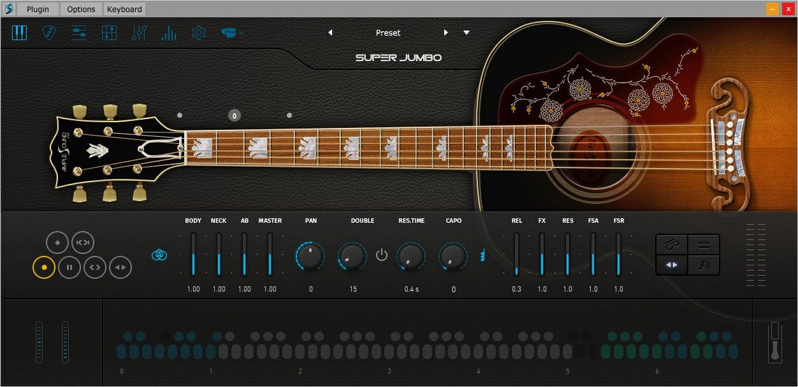Enable the yellow record-style circular toggle
Viewport: 798px width, 387px height.
click(x=43, y=267)
